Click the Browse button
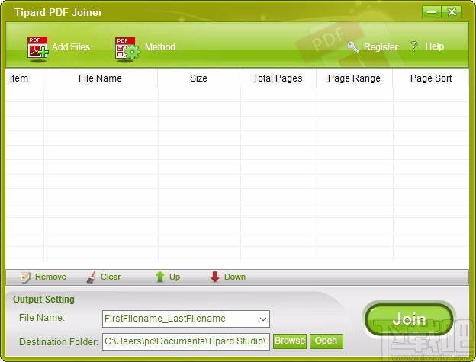 pyautogui.click(x=290, y=341)
